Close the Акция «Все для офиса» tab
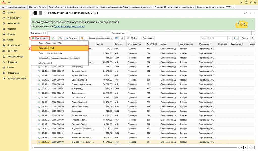The height and width of the screenshot is (151, 258). click(x=97, y=7)
